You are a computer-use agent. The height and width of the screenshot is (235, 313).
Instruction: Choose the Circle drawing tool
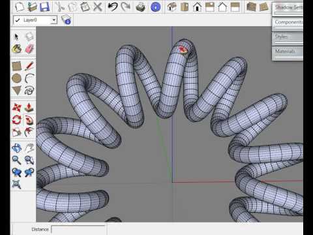[x=16, y=78]
